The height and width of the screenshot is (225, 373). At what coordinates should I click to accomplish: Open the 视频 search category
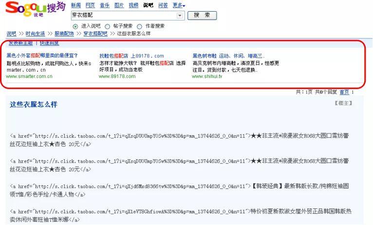[x=133, y=5]
